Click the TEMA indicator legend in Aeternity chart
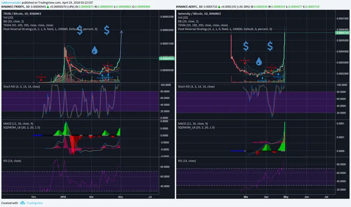This screenshot has width=351, height=207. click(203, 25)
